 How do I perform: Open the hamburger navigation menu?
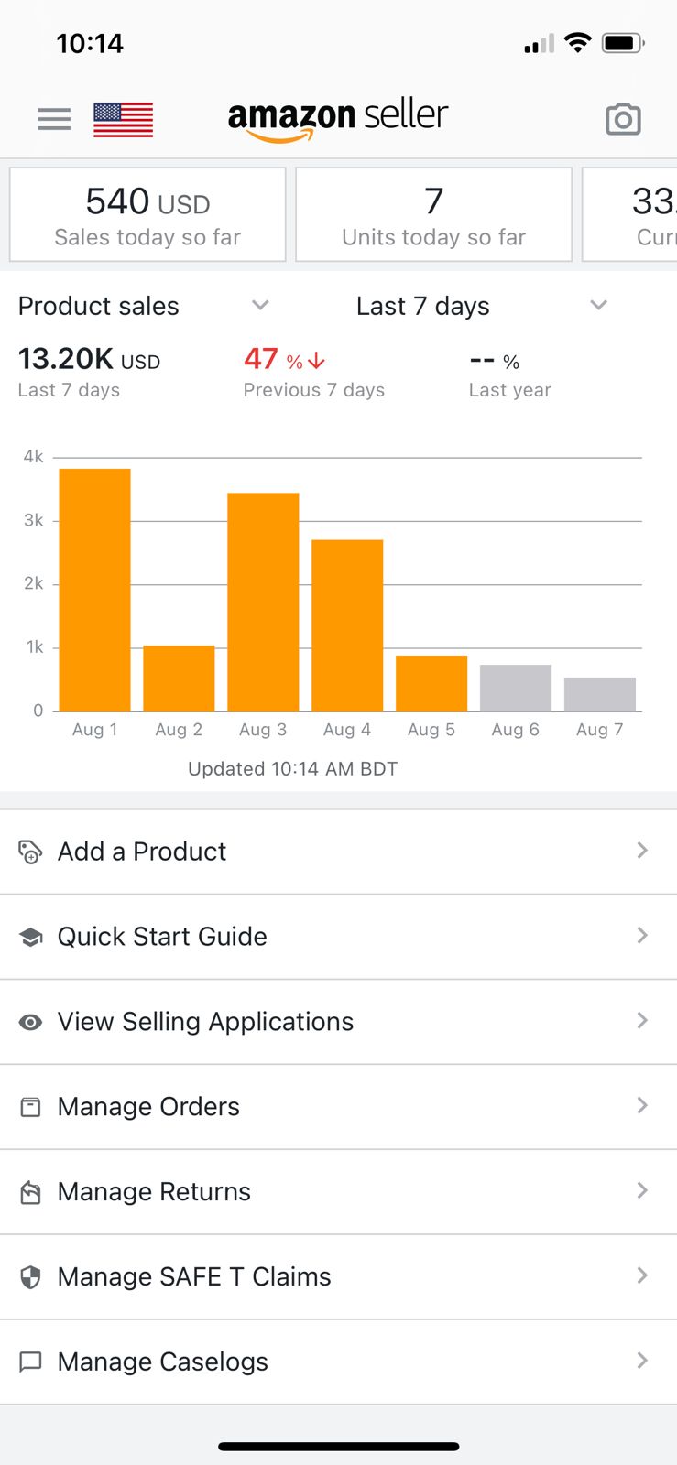(54, 119)
